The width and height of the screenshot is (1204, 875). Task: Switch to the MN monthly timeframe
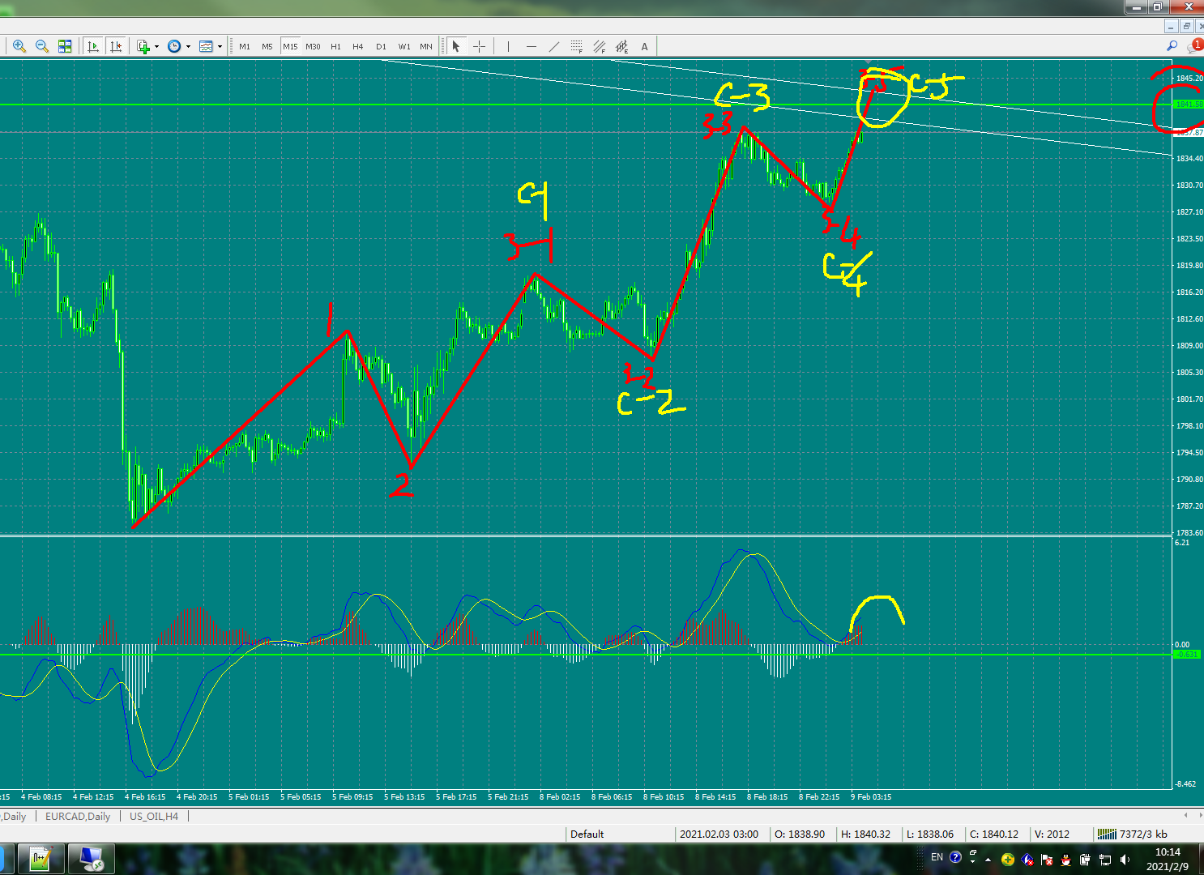(426, 47)
